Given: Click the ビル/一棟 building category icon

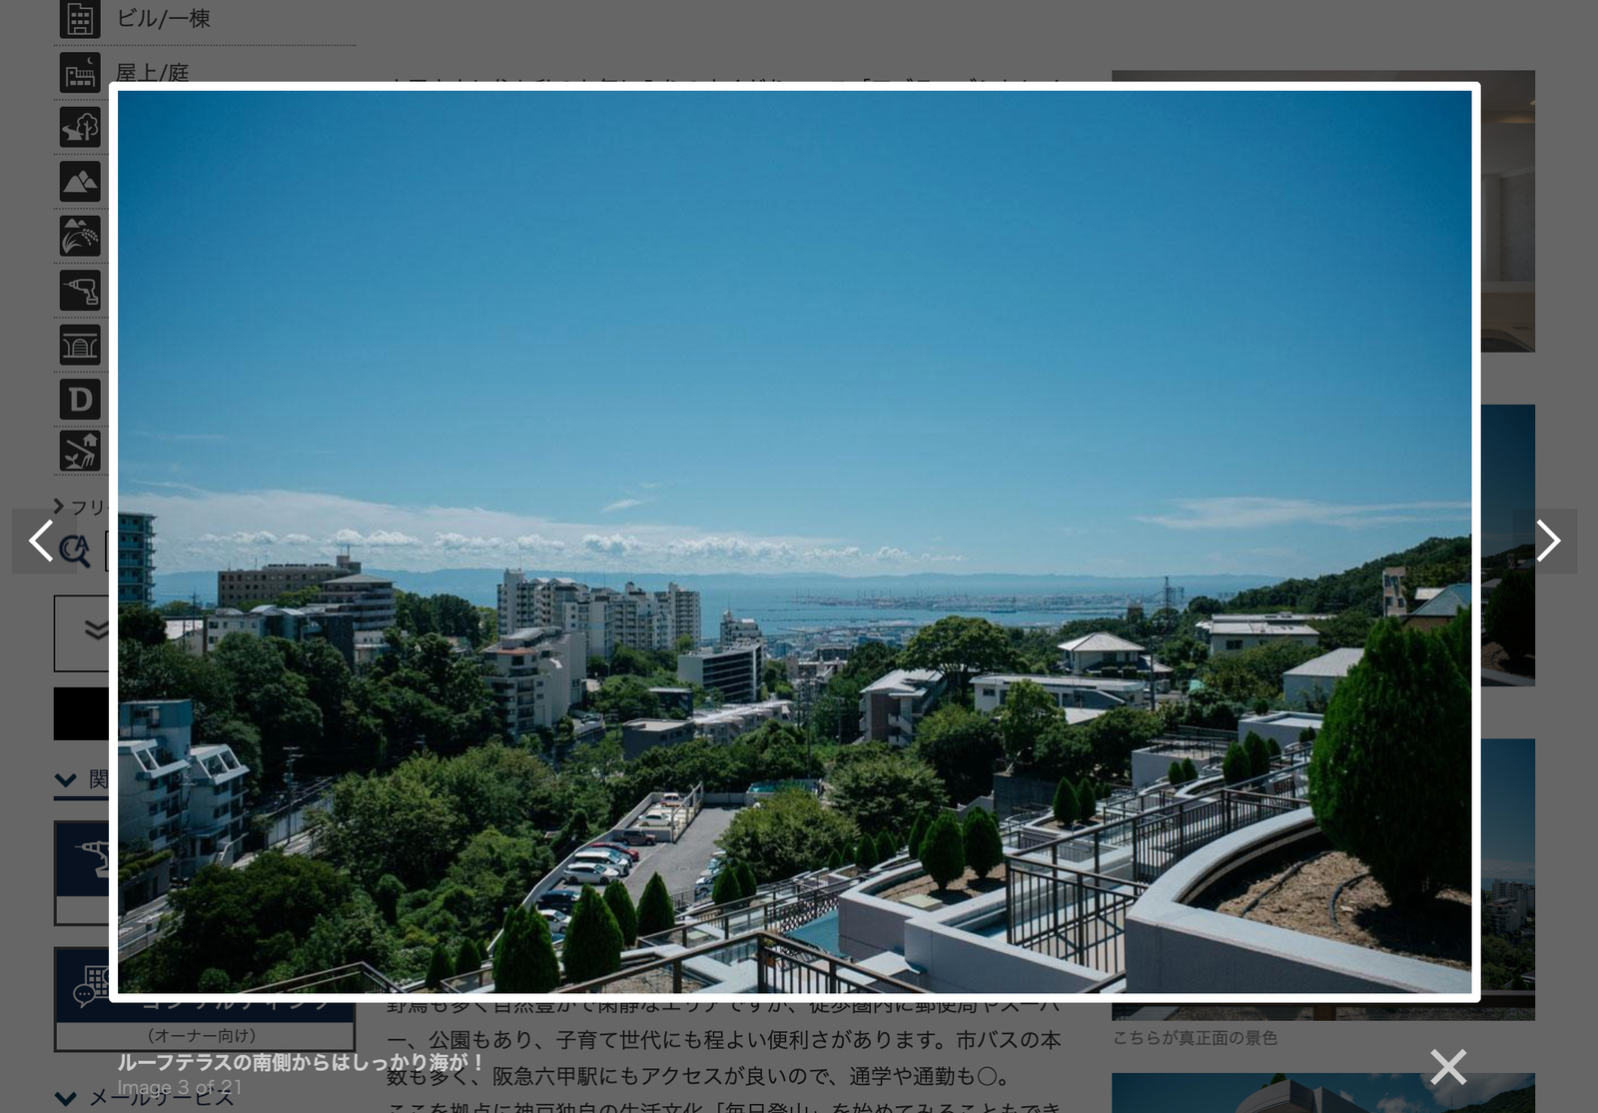Looking at the screenshot, I should (80, 18).
